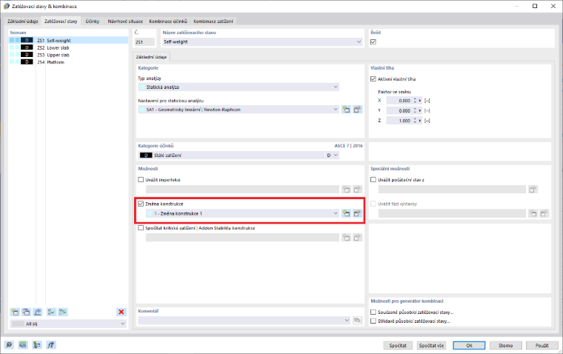
Task: Toggle the Řešit checkbox
Action: point(373,42)
